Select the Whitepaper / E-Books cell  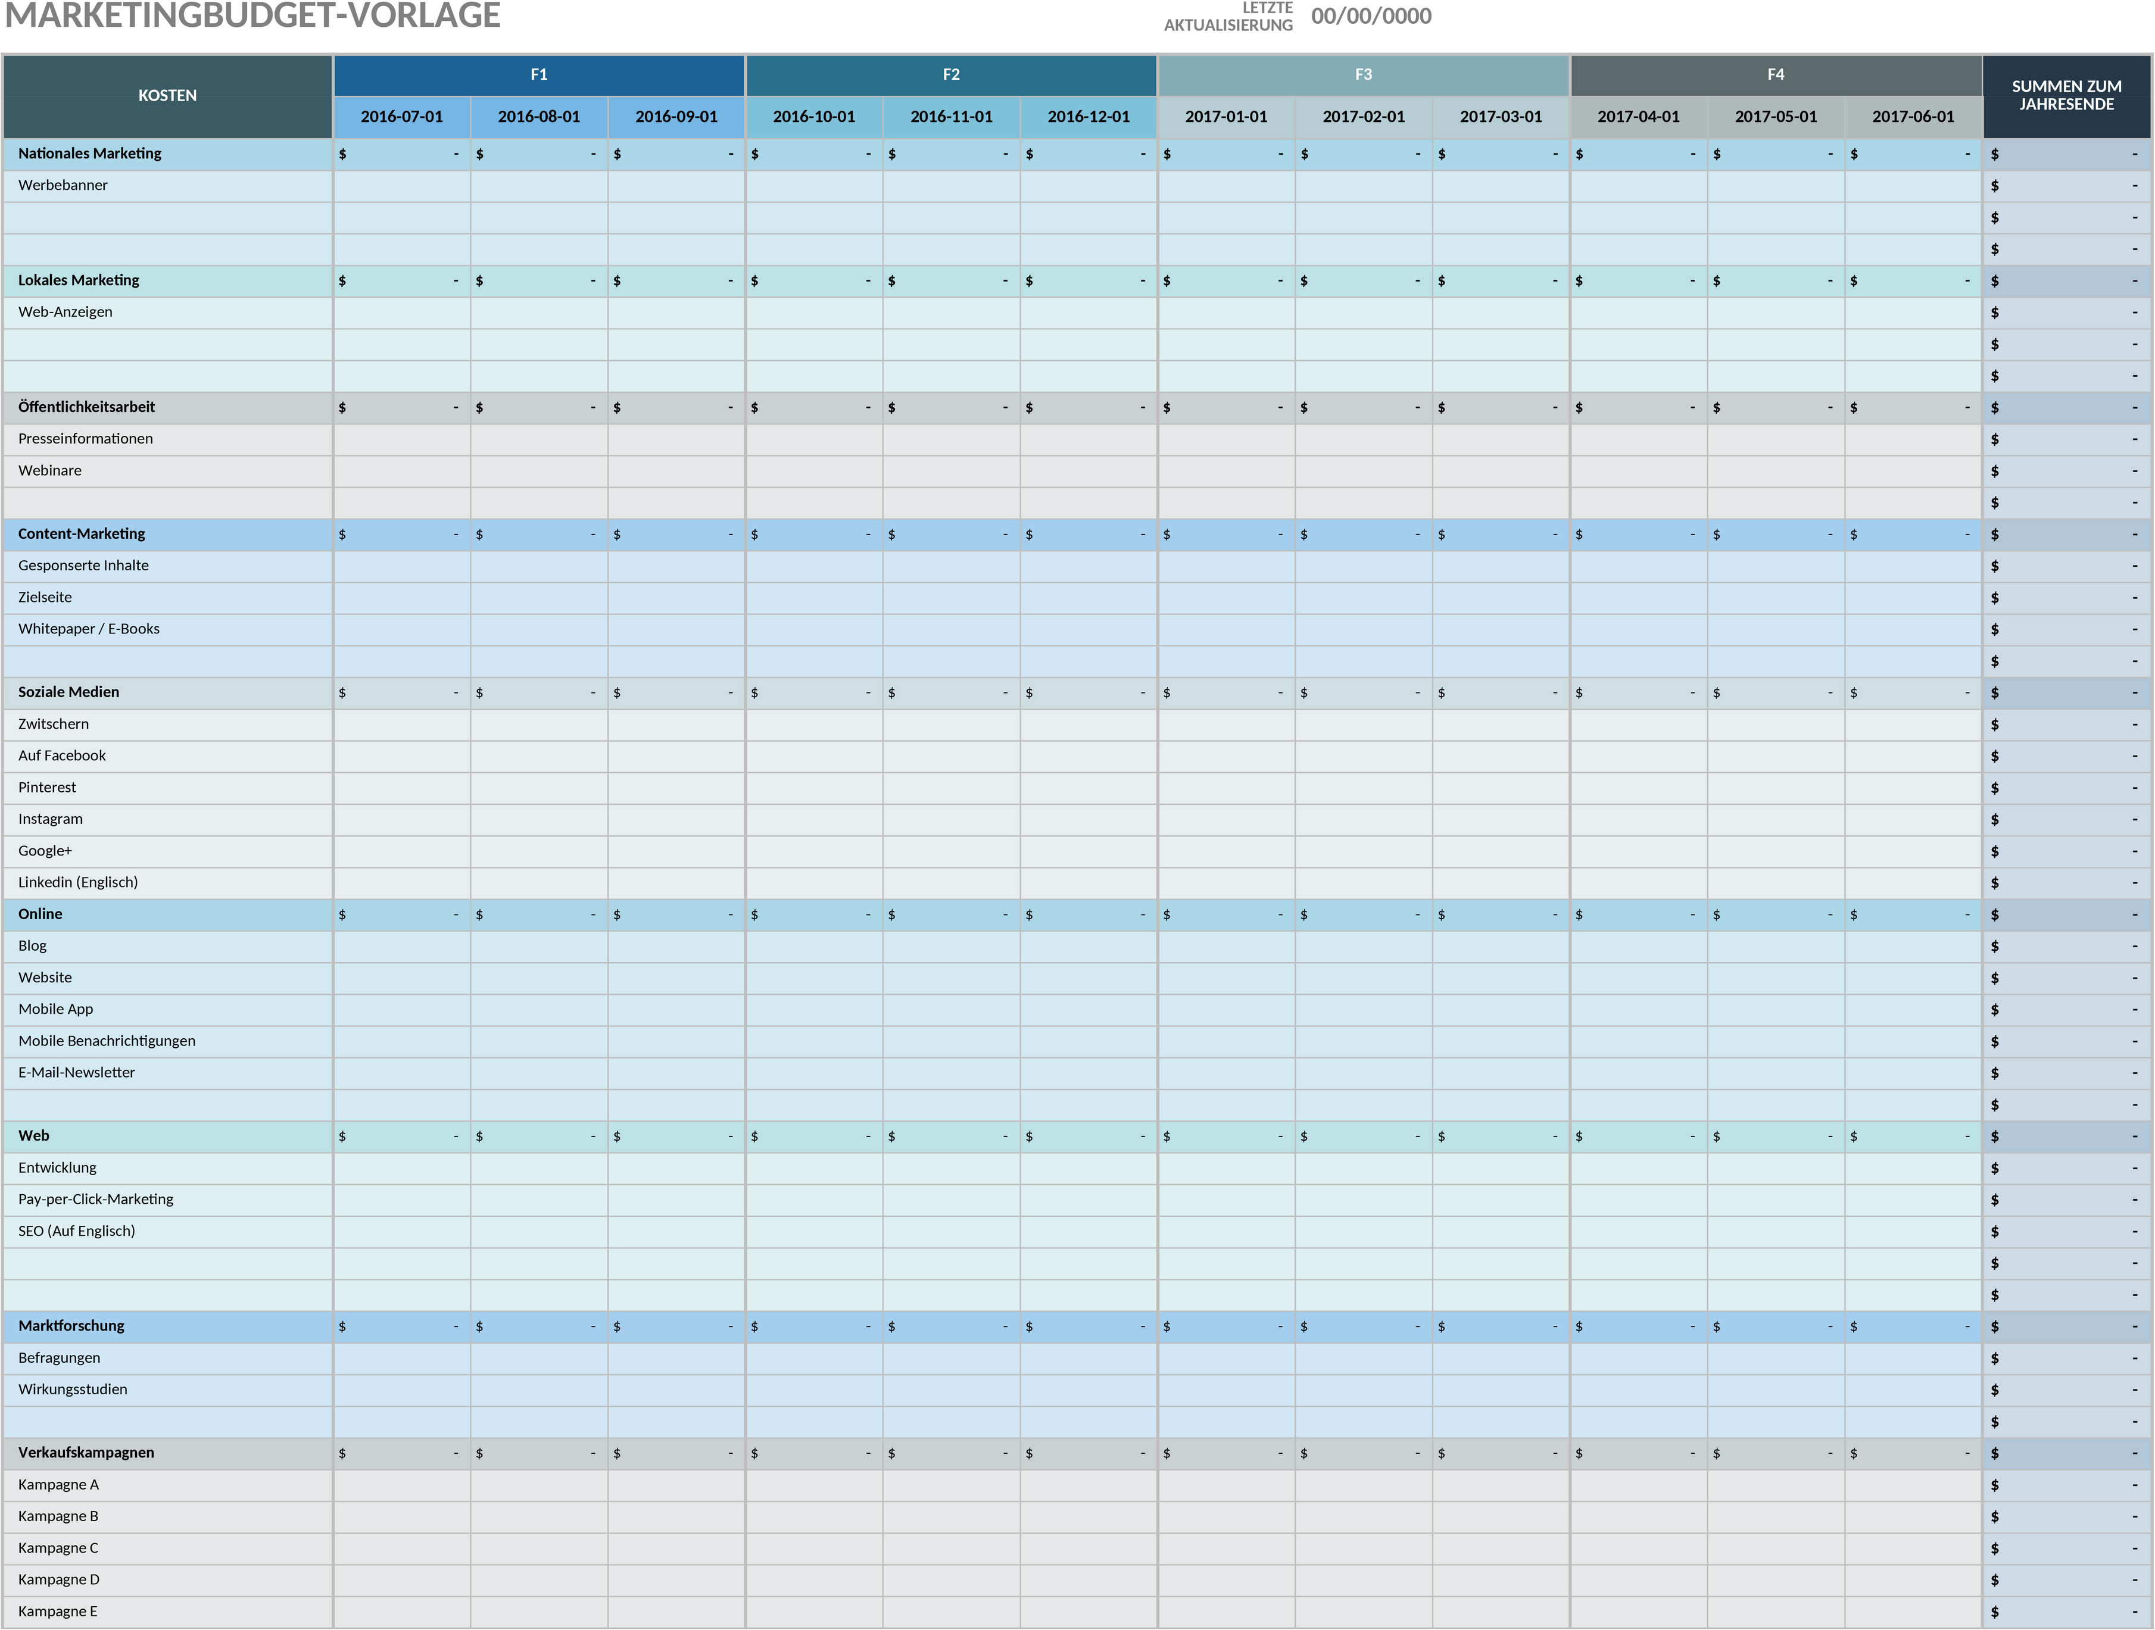[x=167, y=629]
